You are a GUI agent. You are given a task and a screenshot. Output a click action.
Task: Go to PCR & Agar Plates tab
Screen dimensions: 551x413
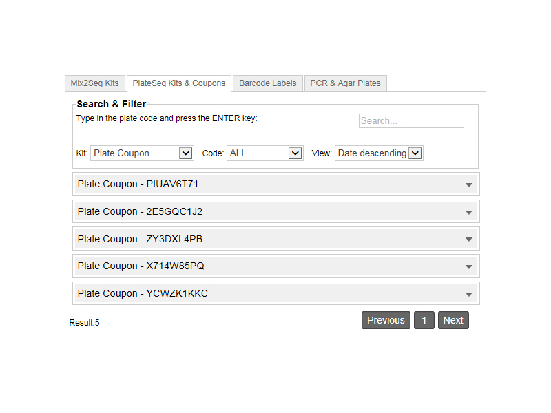(x=345, y=83)
